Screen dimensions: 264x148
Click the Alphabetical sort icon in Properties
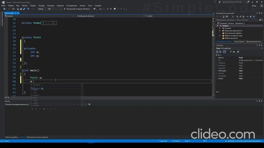221,52
